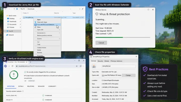181x102 pixels.
Task: Click the browser extension icon beside the star
Action: (80, 66)
